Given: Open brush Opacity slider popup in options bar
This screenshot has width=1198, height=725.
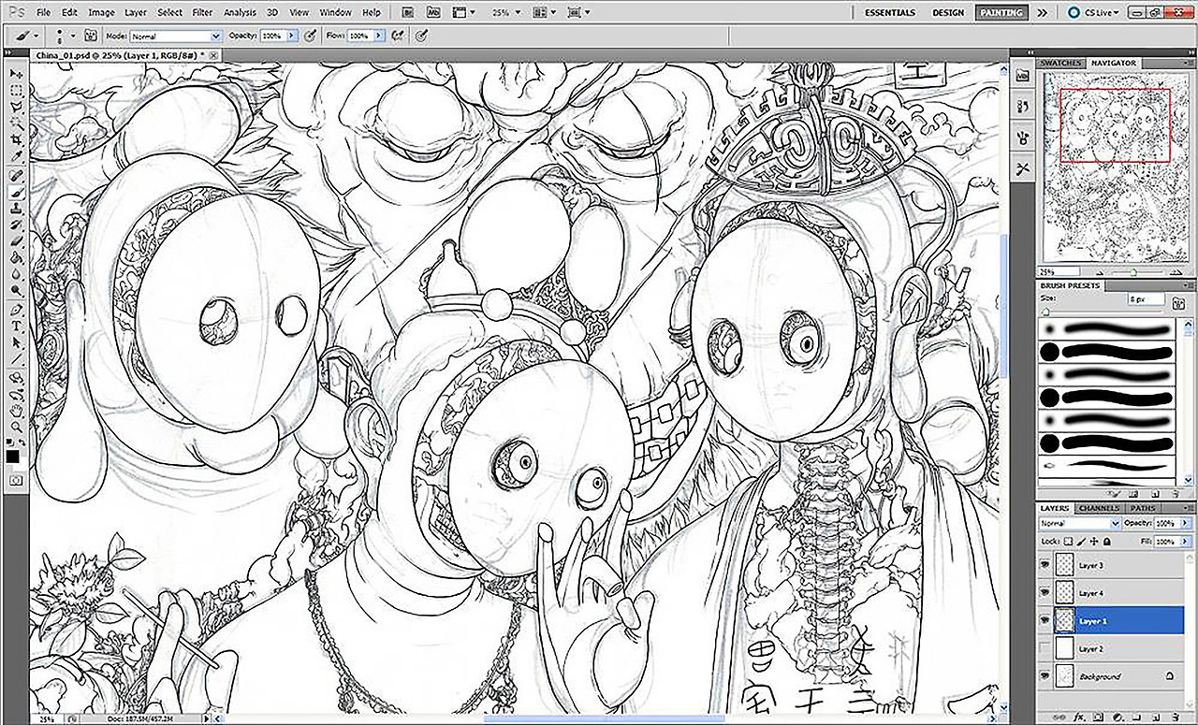Looking at the screenshot, I should pos(291,36).
